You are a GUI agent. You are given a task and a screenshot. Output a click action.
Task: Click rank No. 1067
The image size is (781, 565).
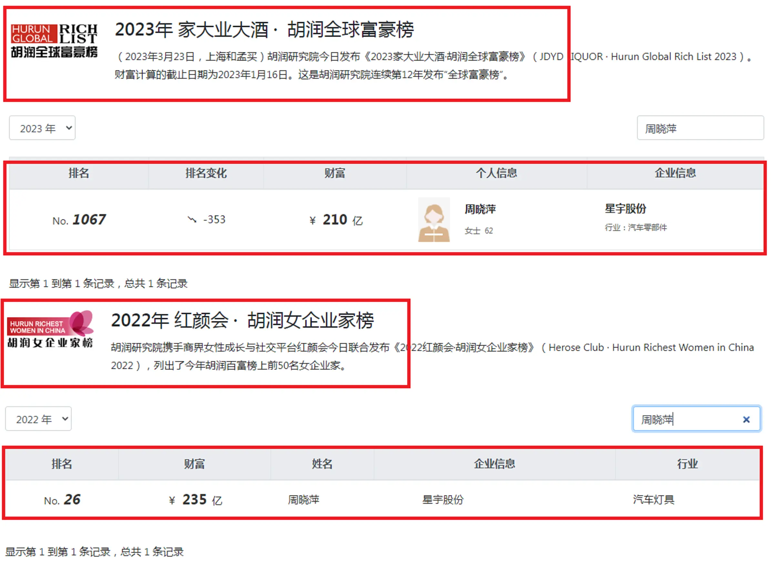79,220
